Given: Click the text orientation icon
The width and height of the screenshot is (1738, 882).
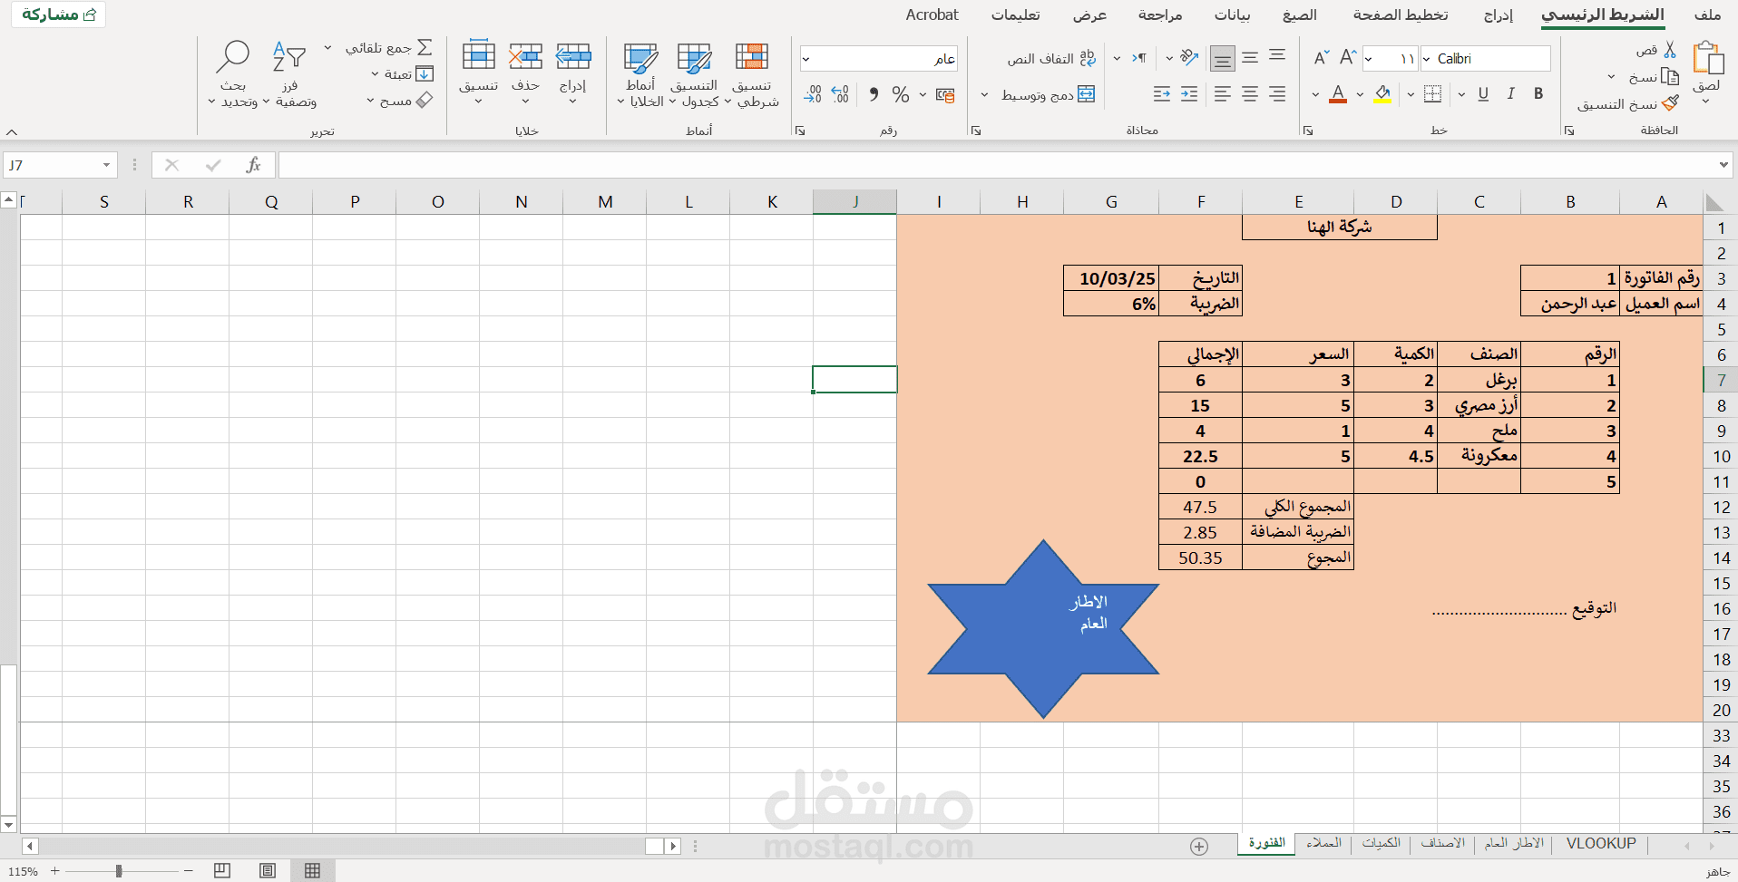Looking at the screenshot, I should (x=1190, y=58).
